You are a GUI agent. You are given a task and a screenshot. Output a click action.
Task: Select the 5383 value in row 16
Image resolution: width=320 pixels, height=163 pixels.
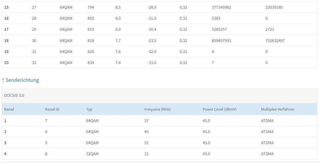pyautogui.click(x=216, y=18)
